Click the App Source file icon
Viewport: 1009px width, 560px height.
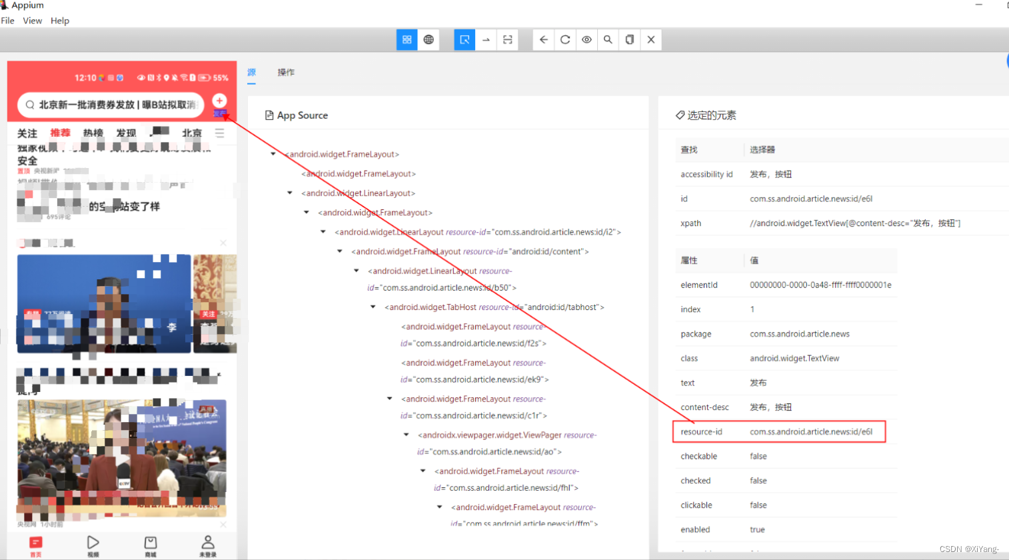[x=269, y=115]
